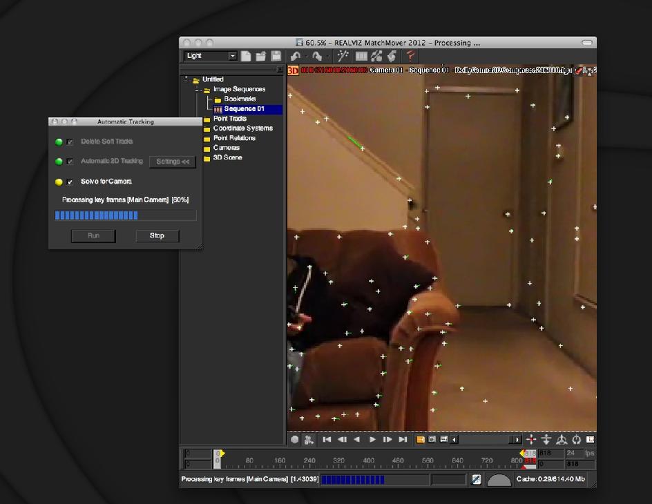Image resolution: width=652 pixels, height=504 pixels.
Task: Click the status bar blue progress bar
Action: [x=374, y=480]
